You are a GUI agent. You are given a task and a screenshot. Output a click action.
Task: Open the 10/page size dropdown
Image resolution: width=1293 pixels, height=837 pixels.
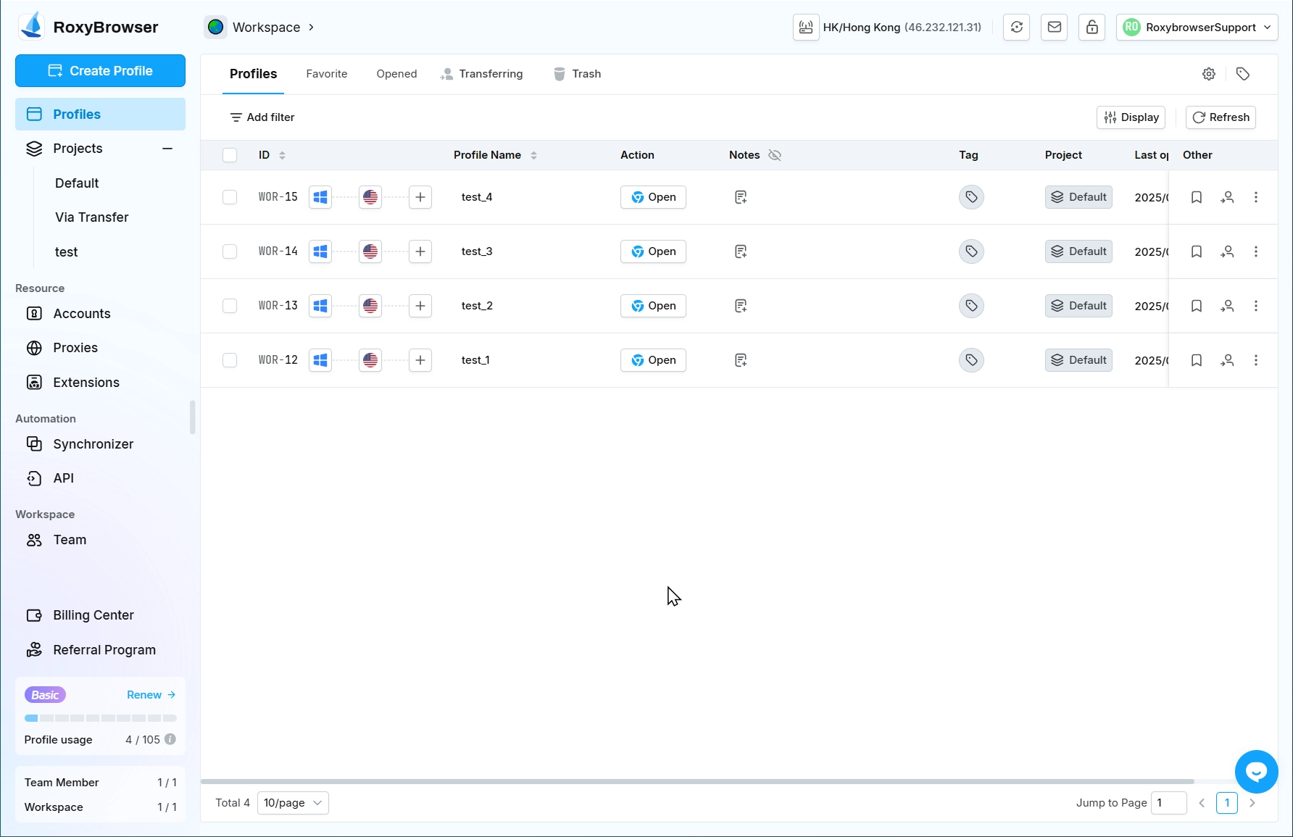[x=293, y=803]
